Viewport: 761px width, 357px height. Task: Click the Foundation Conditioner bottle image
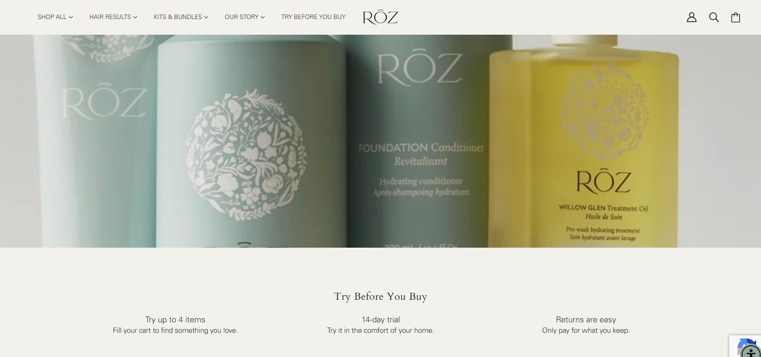tap(420, 141)
